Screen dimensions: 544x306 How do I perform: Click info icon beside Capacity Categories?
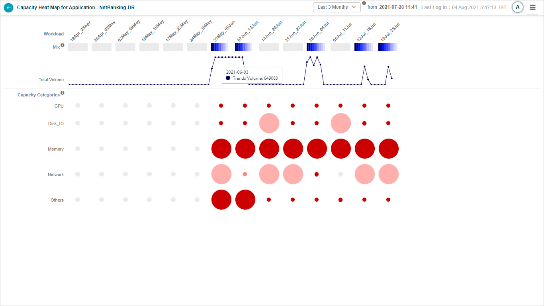(63, 93)
